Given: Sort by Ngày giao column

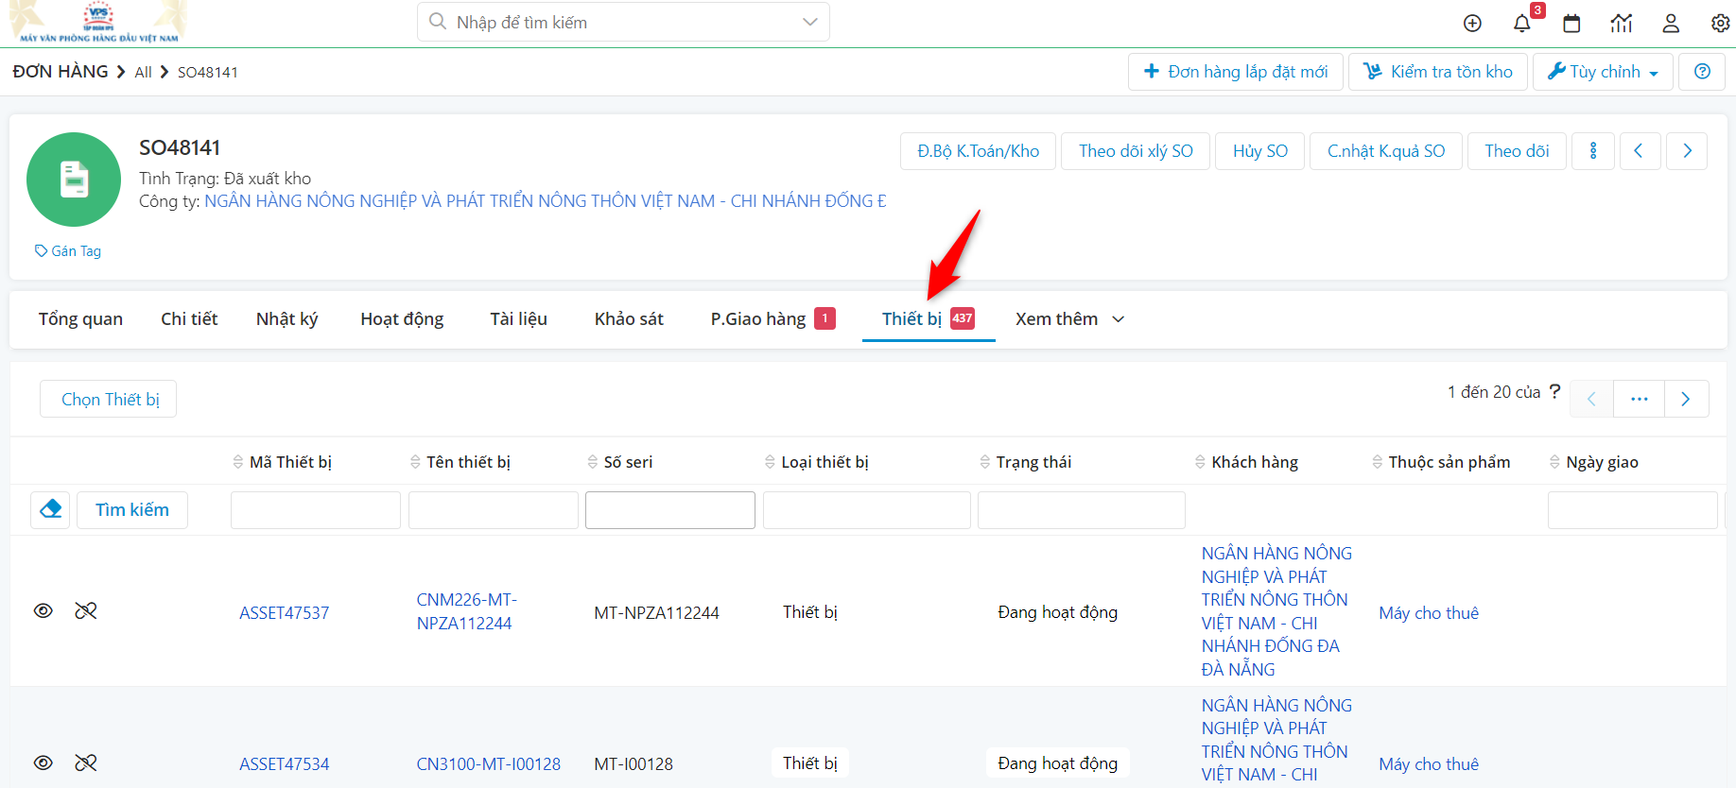Looking at the screenshot, I should pyautogui.click(x=1594, y=462).
